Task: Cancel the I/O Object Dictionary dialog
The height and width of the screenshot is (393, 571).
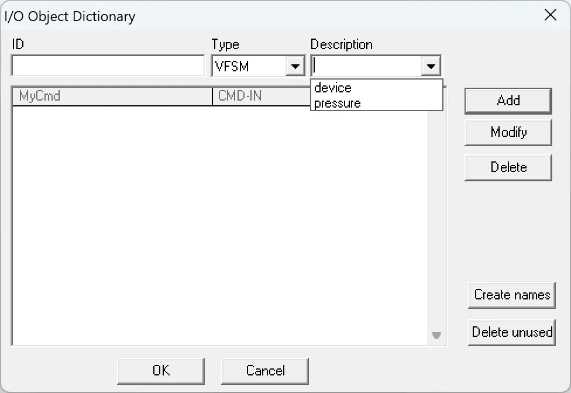Action: pos(264,370)
